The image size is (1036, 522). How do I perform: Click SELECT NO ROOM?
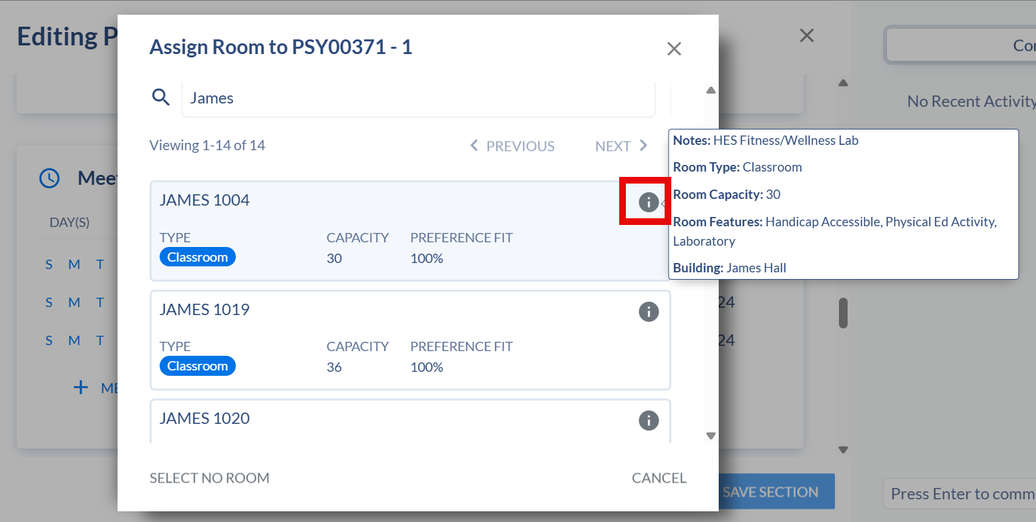click(x=210, y=478)
